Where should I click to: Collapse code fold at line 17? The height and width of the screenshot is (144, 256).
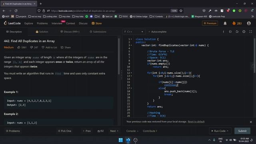tap(131, 88)
